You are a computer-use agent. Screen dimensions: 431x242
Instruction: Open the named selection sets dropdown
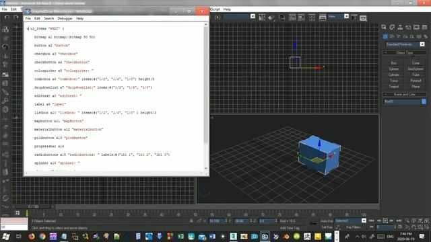239,16
